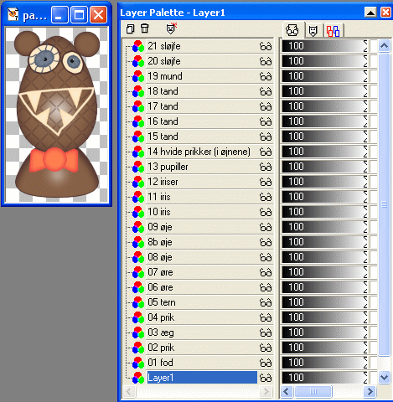
Task: Click the application icon in image window title
Action: [13, 14]
